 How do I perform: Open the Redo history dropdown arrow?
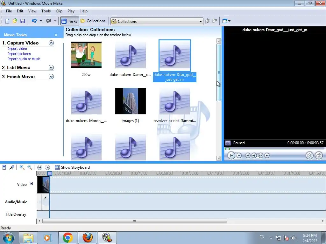[x=55, y=21]
